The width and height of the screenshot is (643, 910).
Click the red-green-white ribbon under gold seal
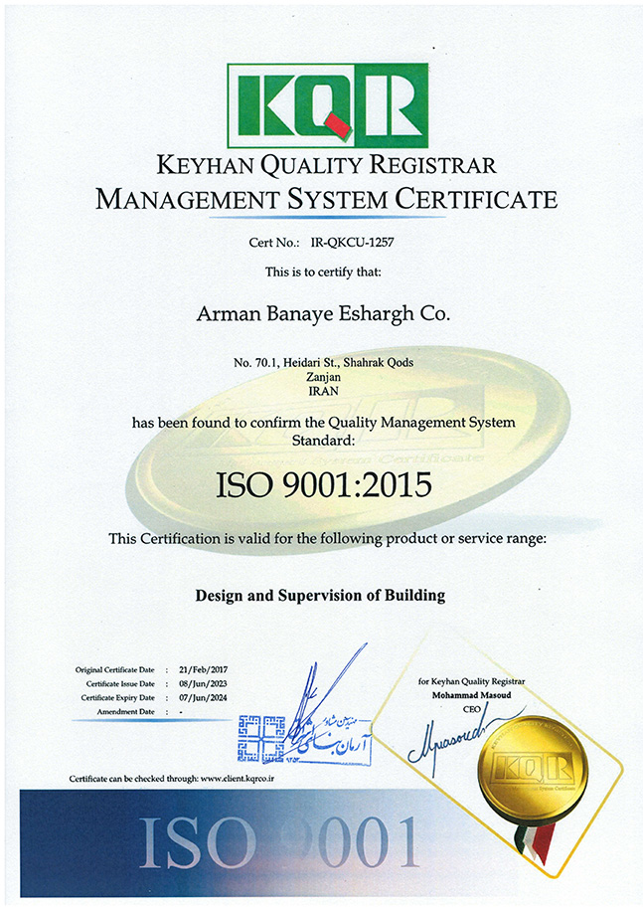(x=533, y=841)
